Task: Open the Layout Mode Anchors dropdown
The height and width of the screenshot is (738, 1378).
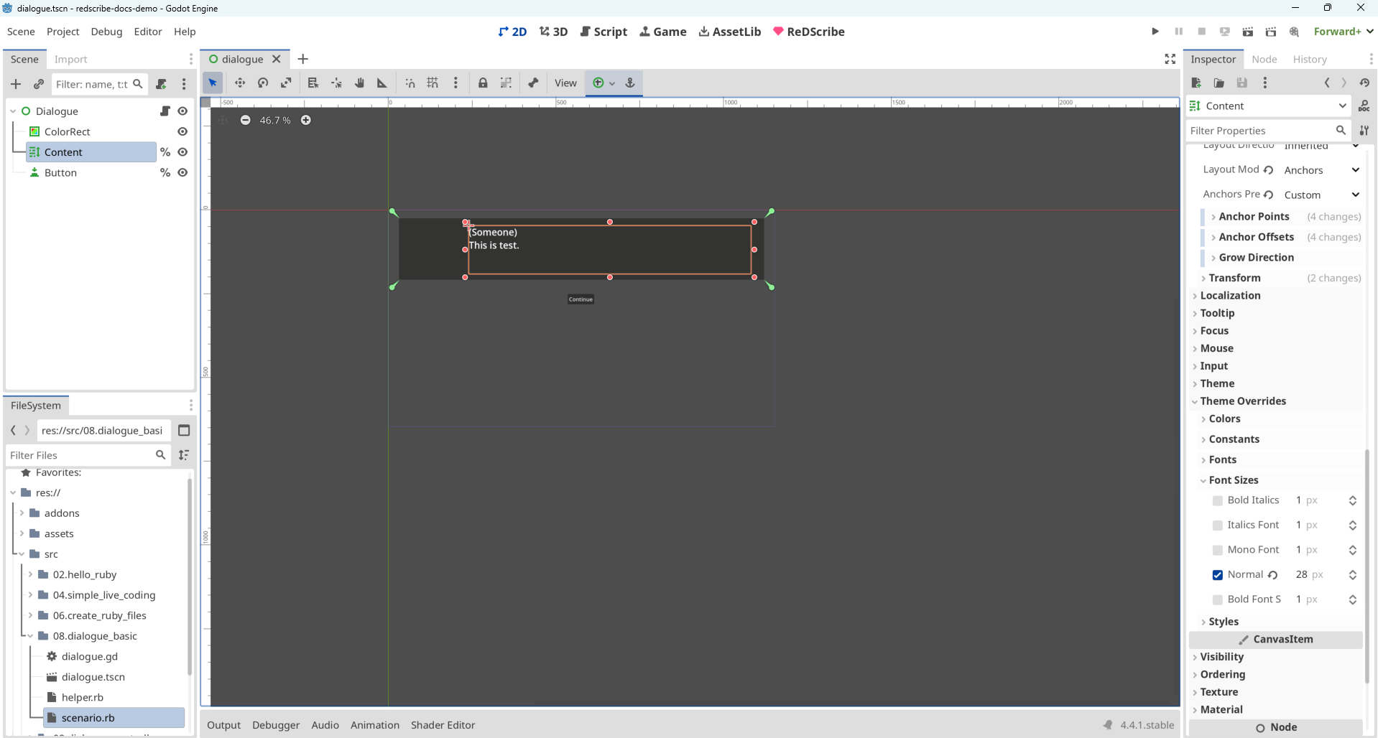Action: pyautogui.click(x=1321, y=170)
